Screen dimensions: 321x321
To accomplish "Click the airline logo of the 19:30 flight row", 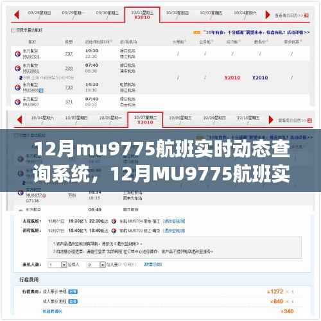I will coord(17,54).
